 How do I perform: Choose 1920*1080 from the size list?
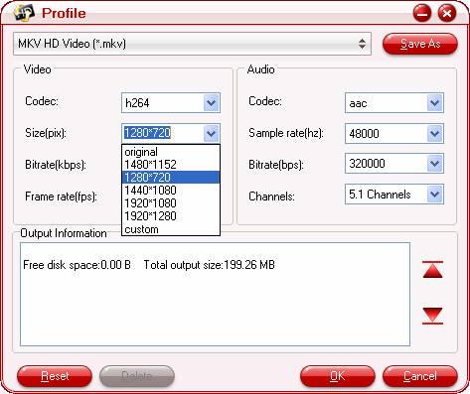tap(171, 203)
